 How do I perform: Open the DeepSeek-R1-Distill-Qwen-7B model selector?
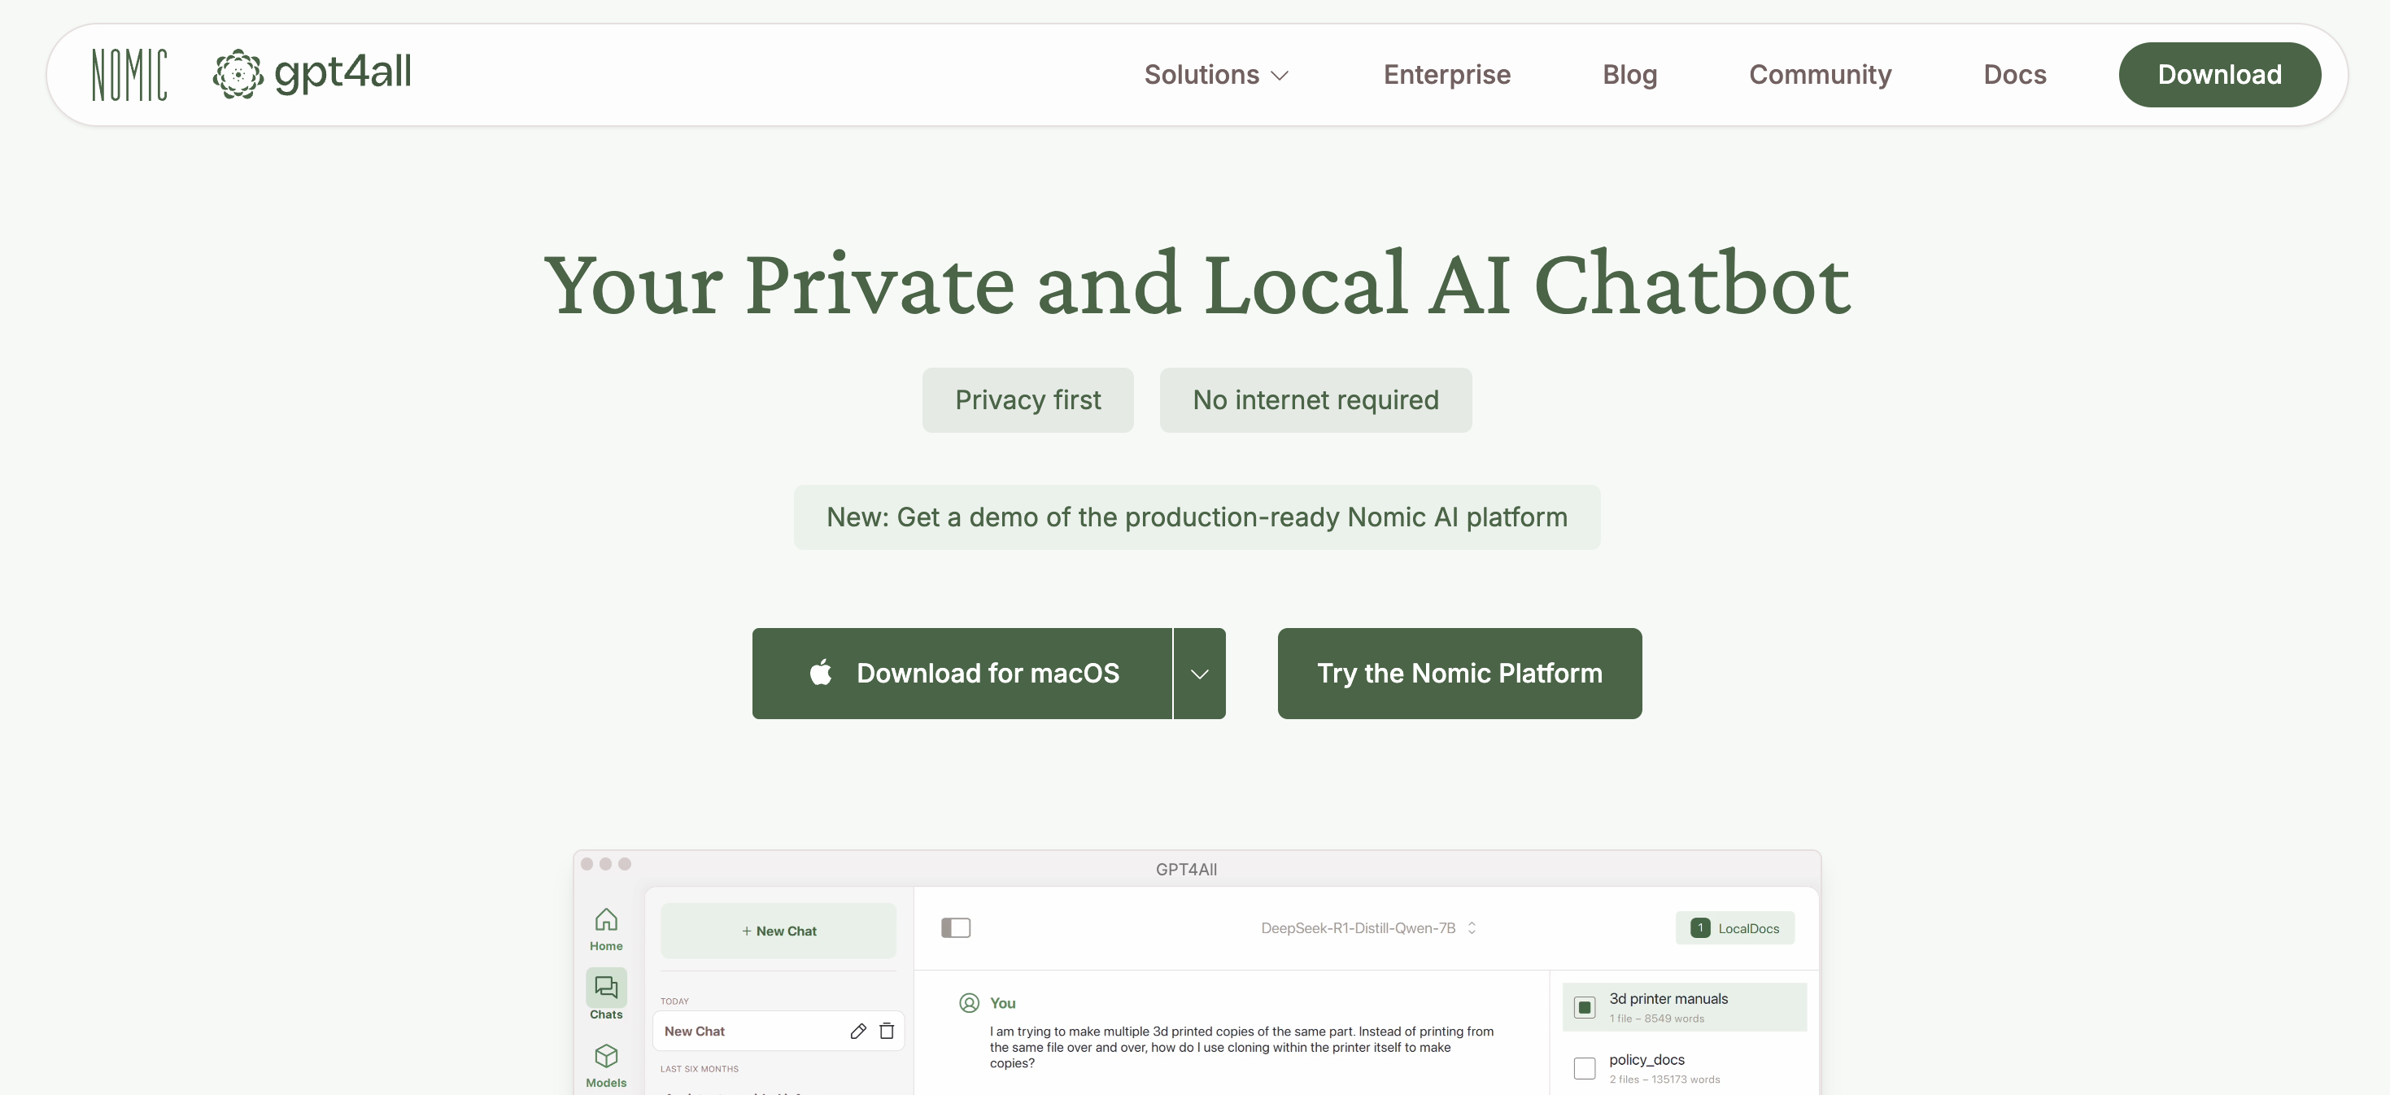1368,928
